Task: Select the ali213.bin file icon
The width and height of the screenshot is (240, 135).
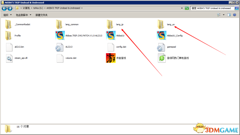Action: point(9,47)
